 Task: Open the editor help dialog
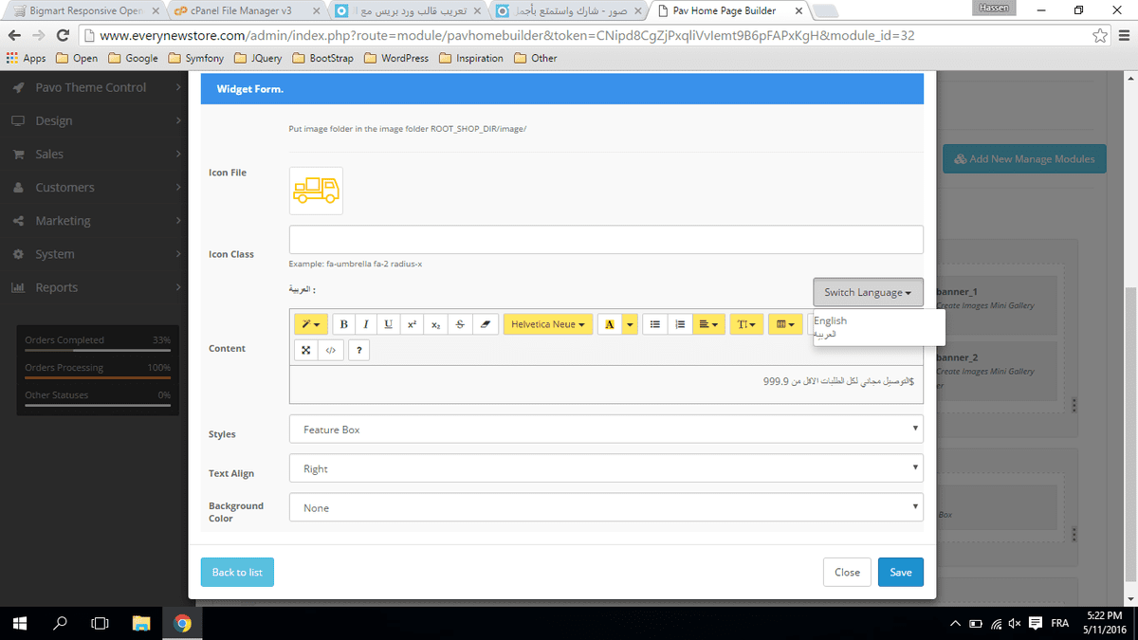coord(358,350)
